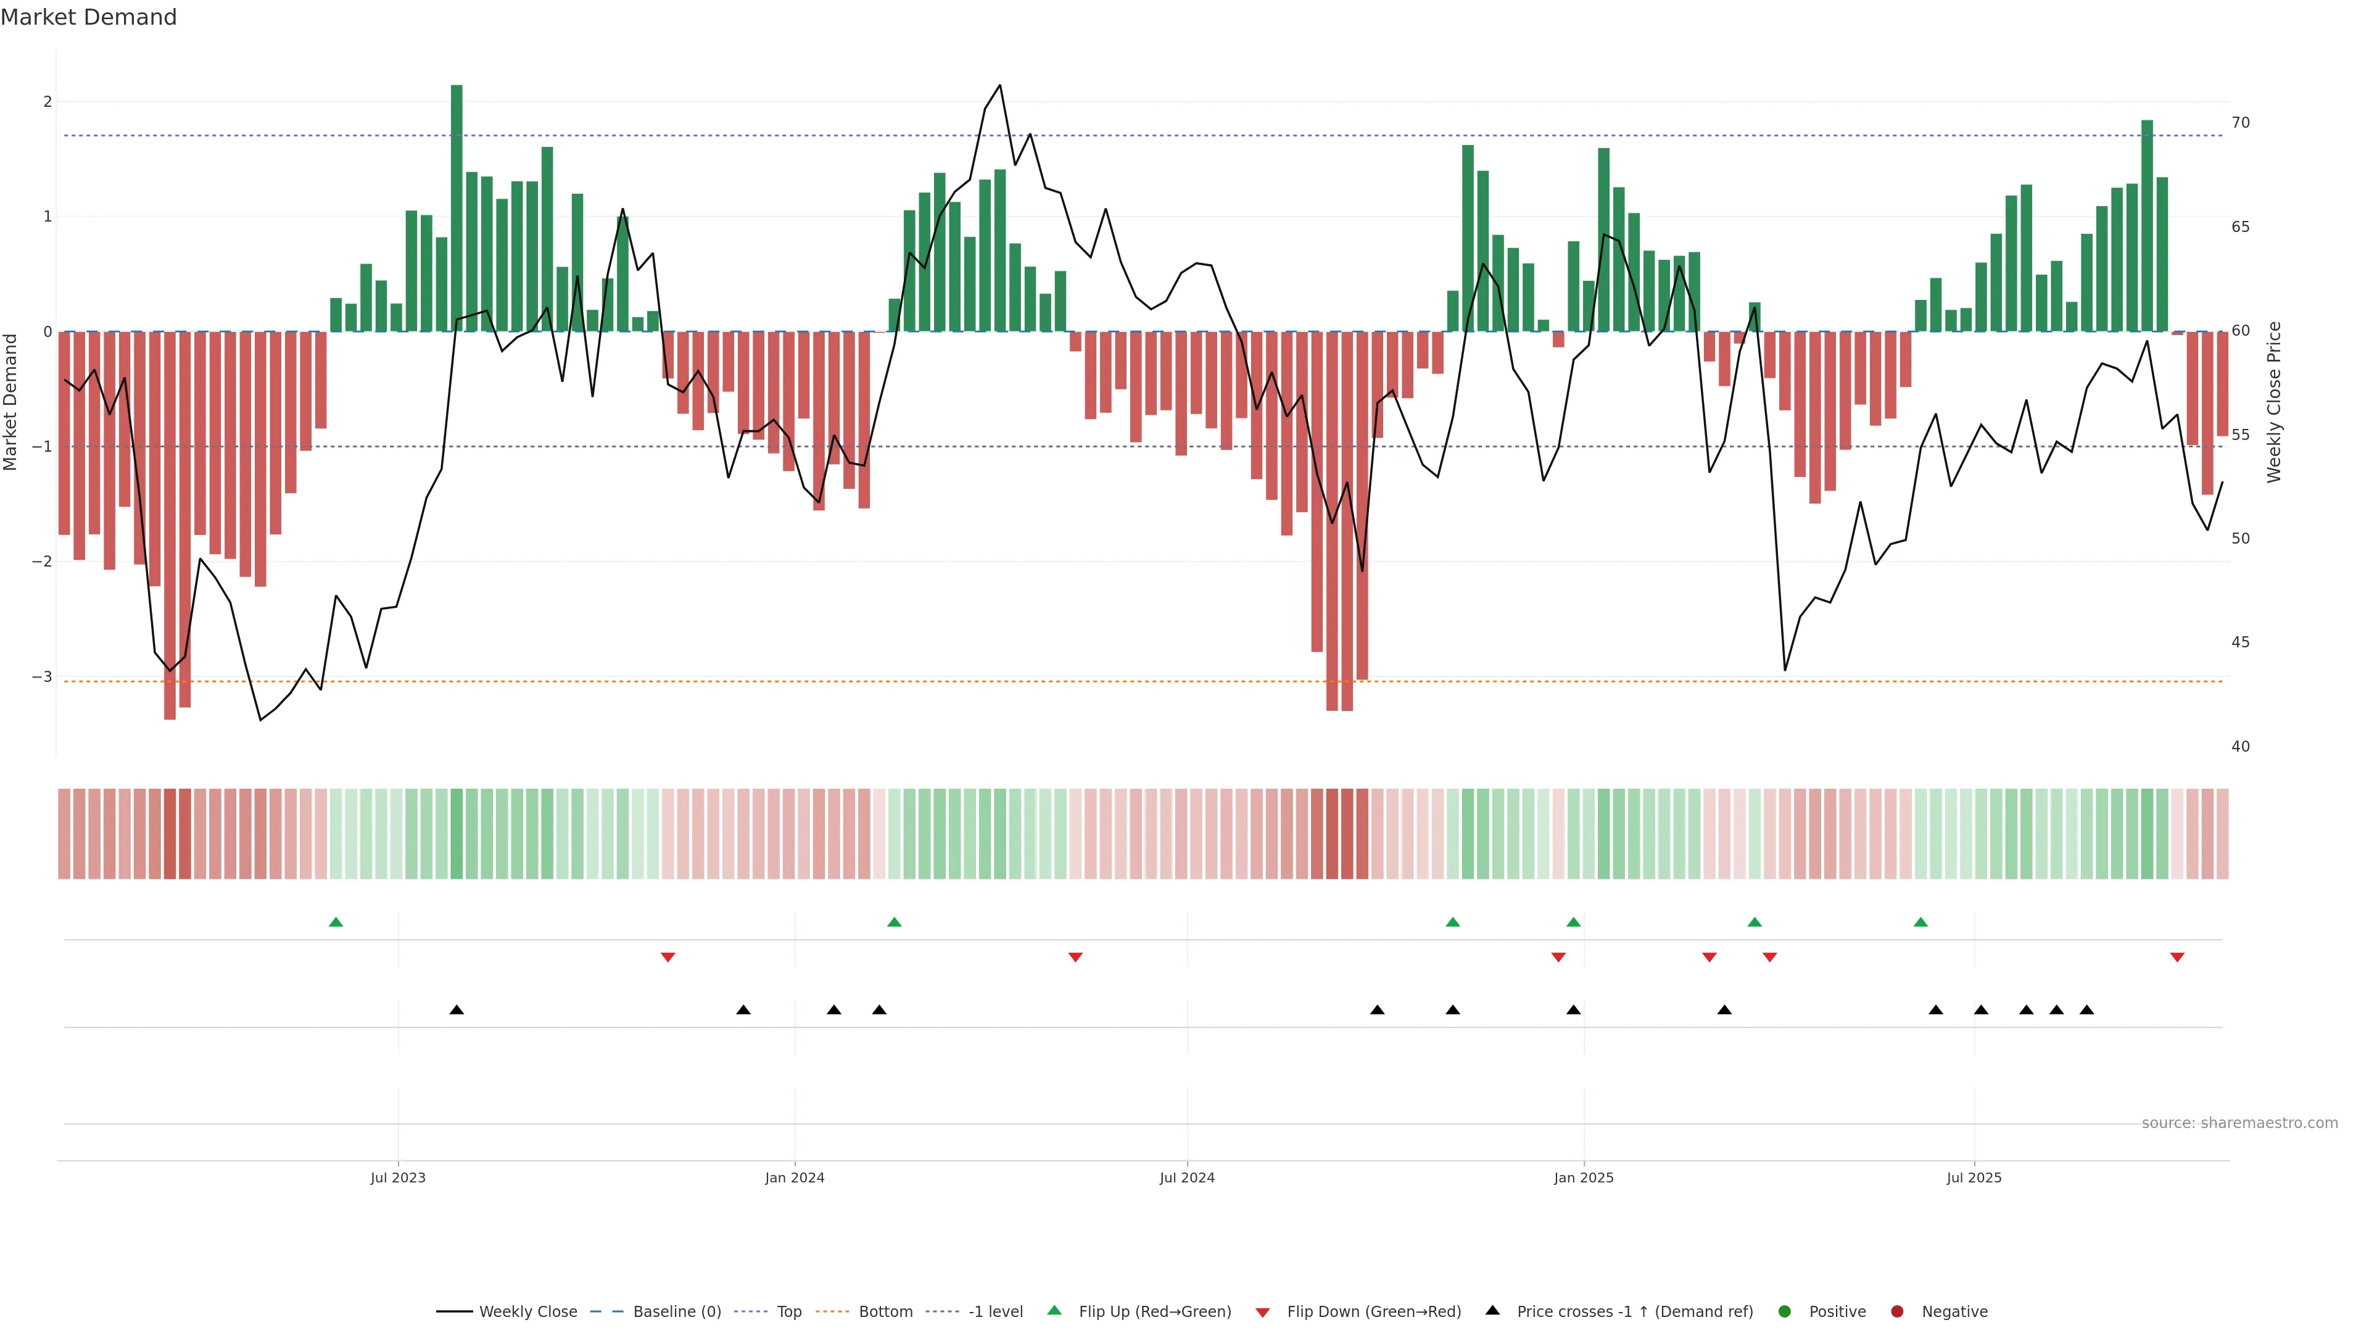Image resolution: width=2369 pixels, height=1333 pixels.
Task: Toggle the -1 level legend item
Action: click(995, 1311)
